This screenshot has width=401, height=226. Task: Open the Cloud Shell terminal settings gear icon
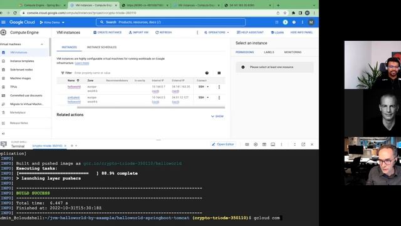click(256, 144)
